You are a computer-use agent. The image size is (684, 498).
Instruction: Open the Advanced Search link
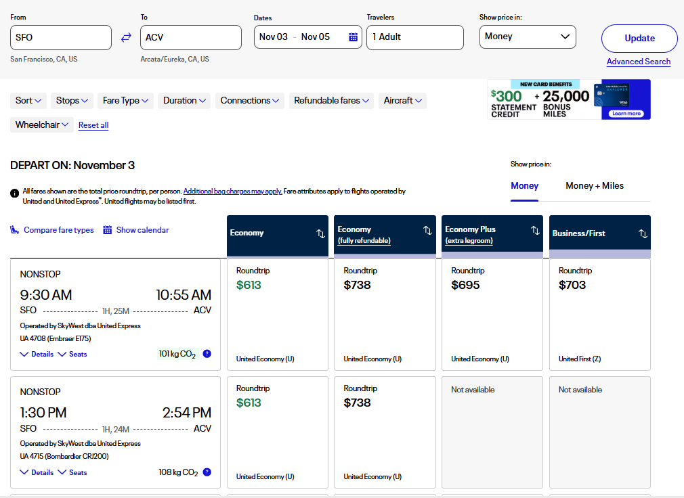point(638,62)
